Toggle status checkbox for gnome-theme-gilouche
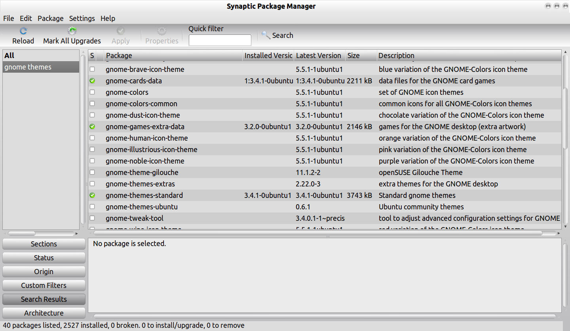 tap(92, 172)
